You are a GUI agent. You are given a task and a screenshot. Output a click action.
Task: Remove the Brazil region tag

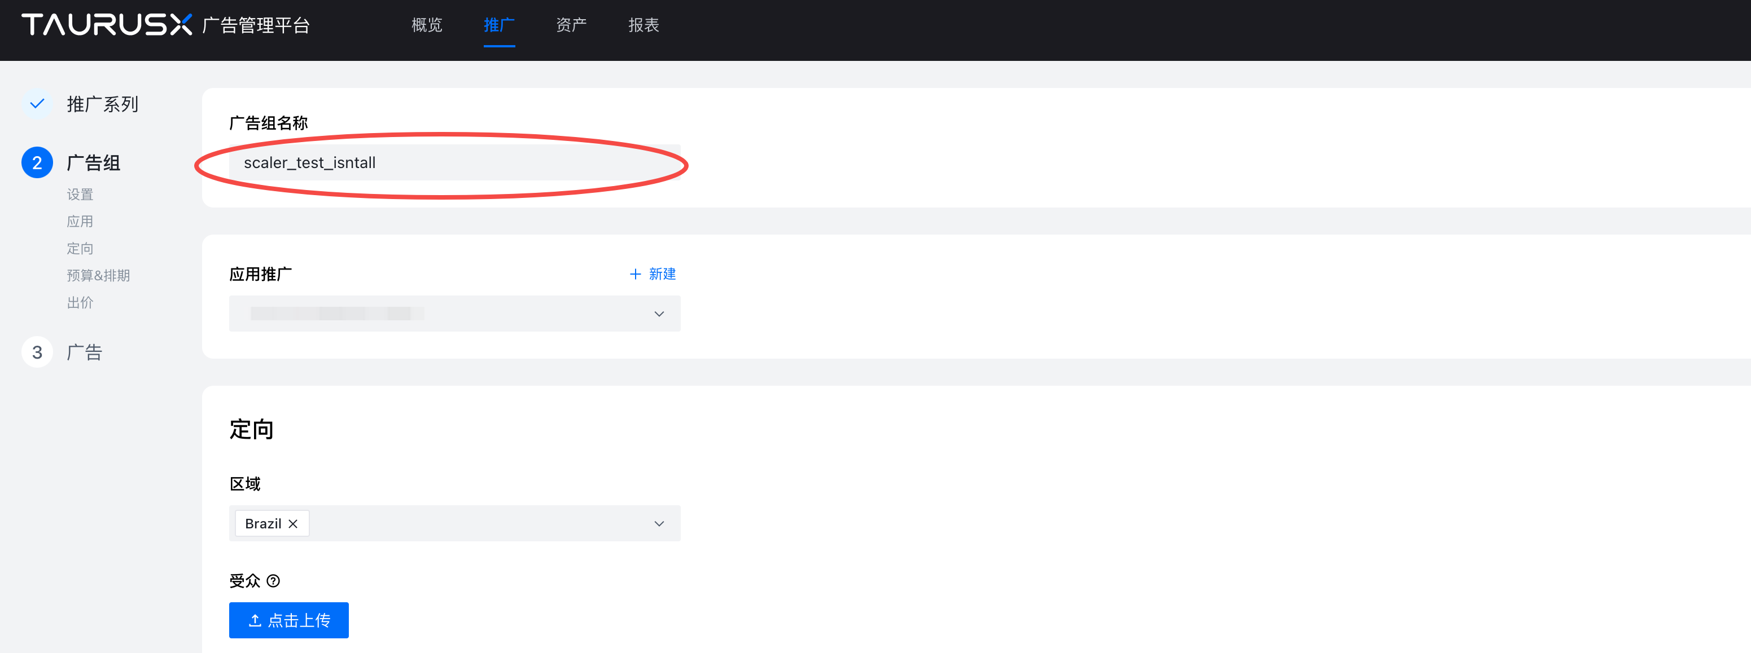click(x=293, y=524)
